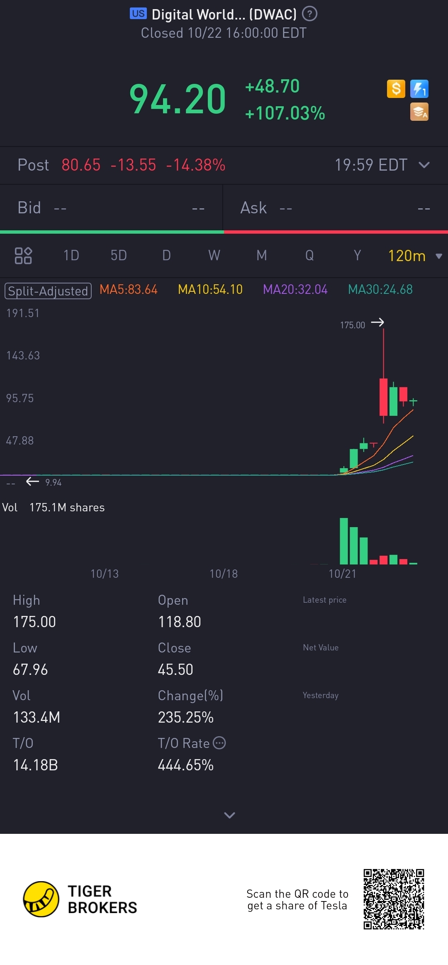Tap the 10/13 date axis label
The width and height of the screenshot is (448, 965).
click(105, 574)
